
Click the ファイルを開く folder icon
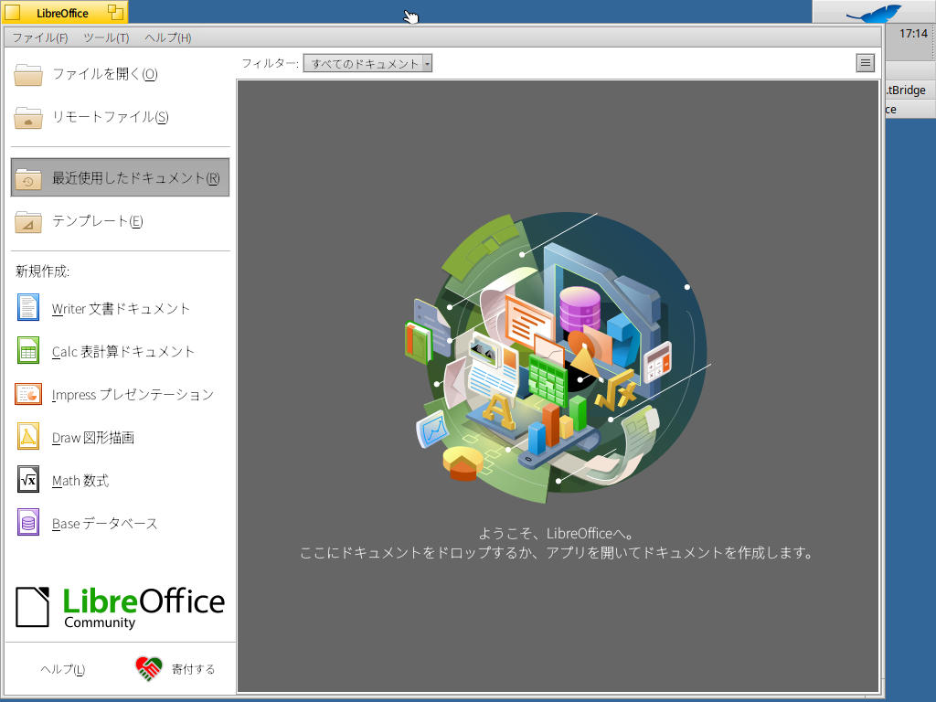[28, 75]
